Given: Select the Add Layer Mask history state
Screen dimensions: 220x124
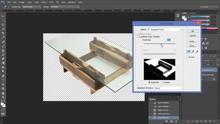Looking at the screenshot, I should (x=164, y=114).
